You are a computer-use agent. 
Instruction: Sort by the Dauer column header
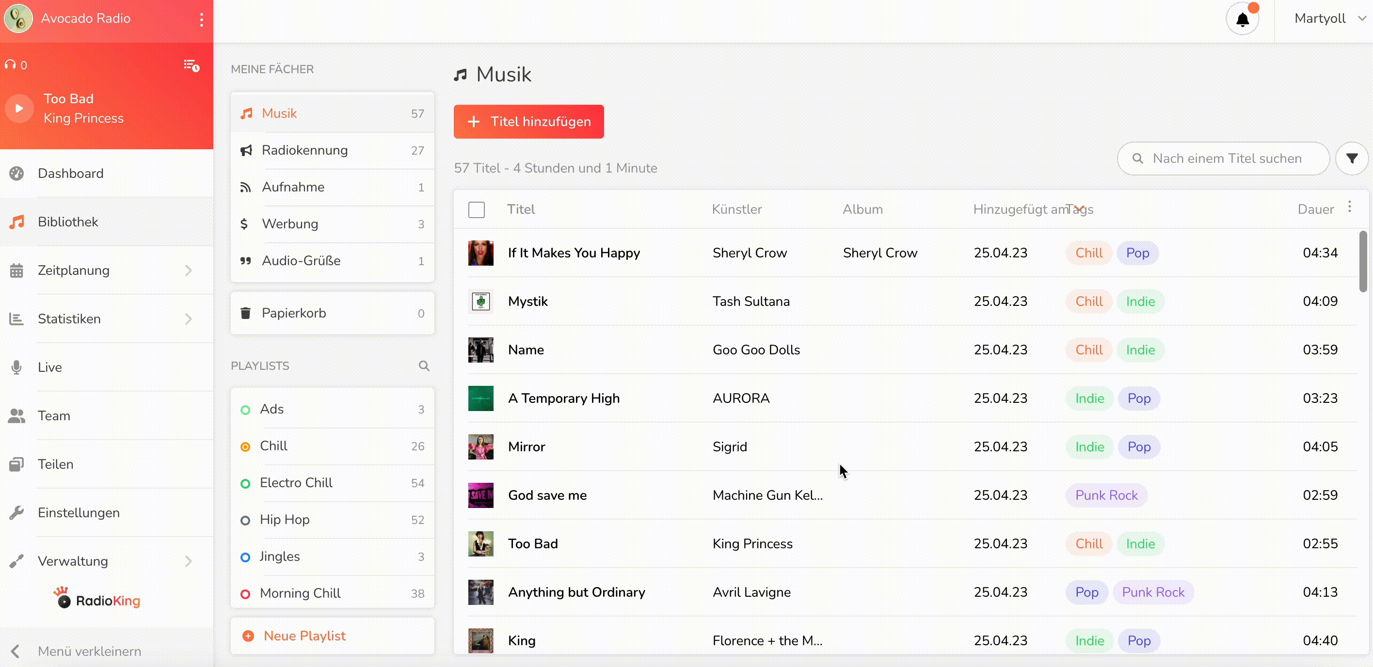(1315, 209)
